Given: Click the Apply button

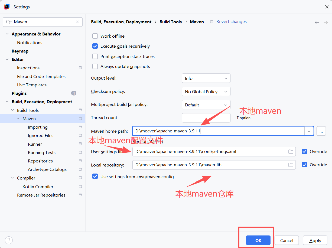Looking at the screenshot, I should point(315,240).
